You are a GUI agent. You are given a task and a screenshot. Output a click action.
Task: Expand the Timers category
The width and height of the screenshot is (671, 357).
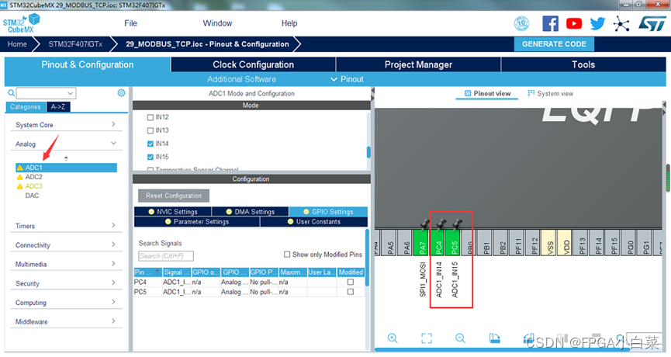click(x=66, y=226)
